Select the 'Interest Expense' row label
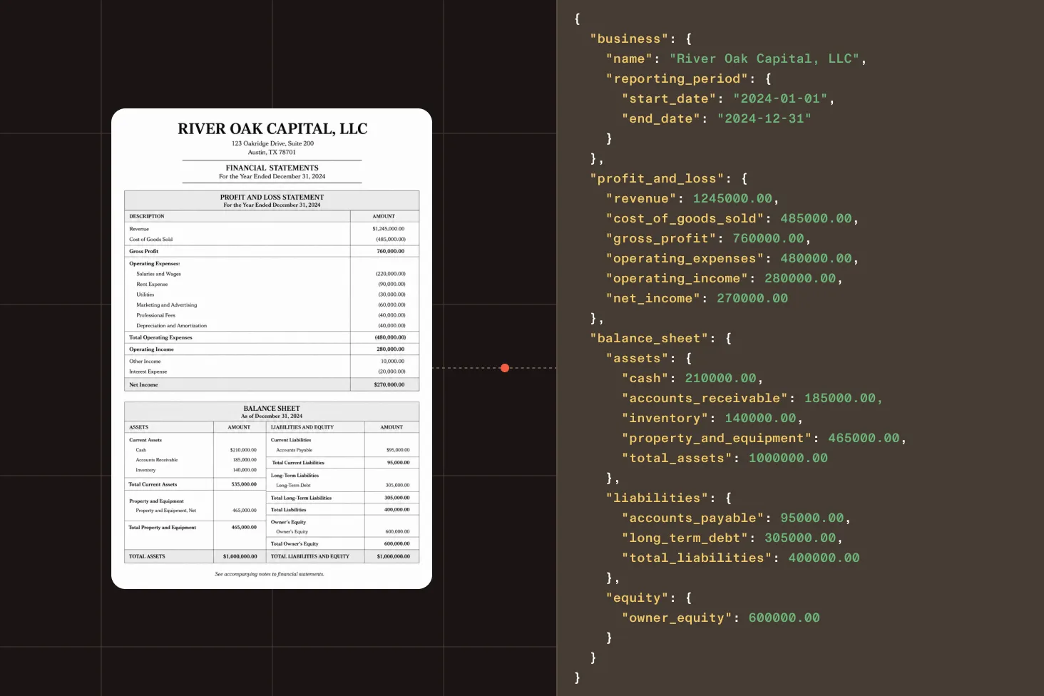Image resolution: width=1044 pixels, height=696 pixels. [148, 372]
